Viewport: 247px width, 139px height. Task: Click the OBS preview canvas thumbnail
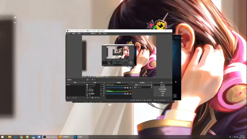pos(119,56)
